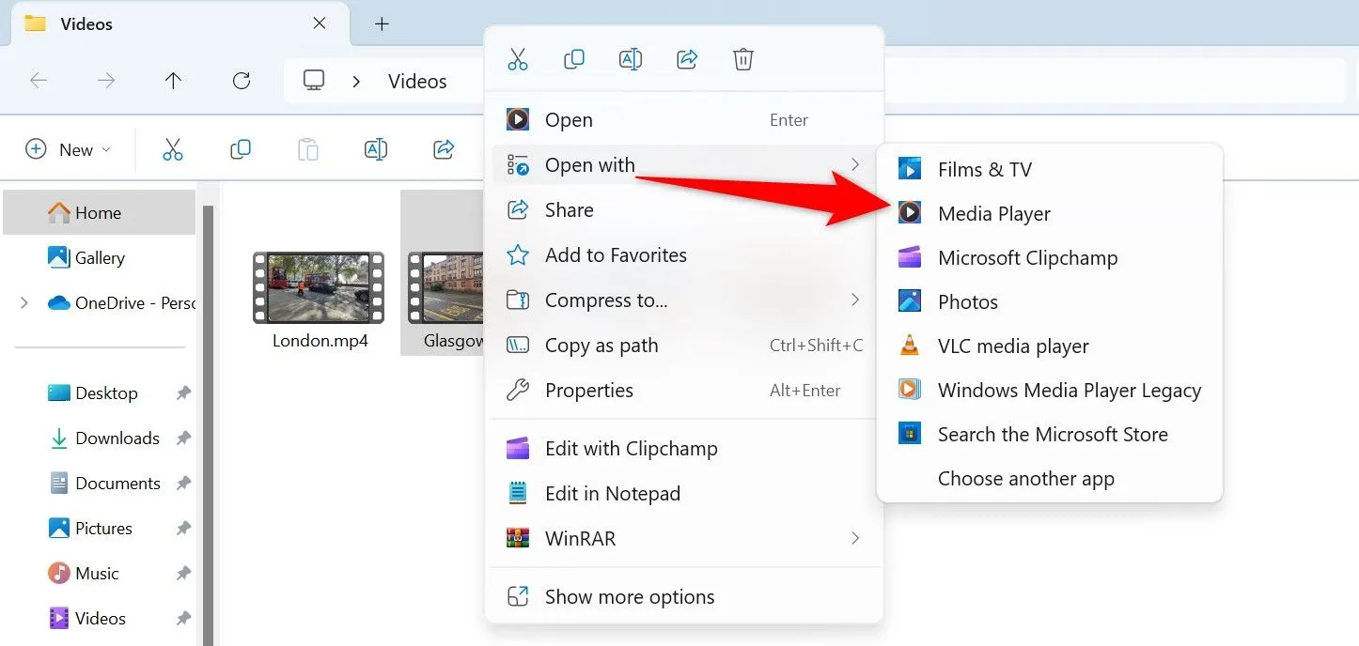1359x646 pixels.
Task: Choose Edit in Notepad
Action: click(x=684, y=494)
